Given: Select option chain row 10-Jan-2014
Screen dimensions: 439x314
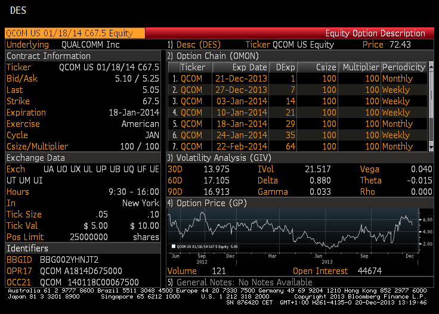Looking at the screenshot, I should 298,113.
